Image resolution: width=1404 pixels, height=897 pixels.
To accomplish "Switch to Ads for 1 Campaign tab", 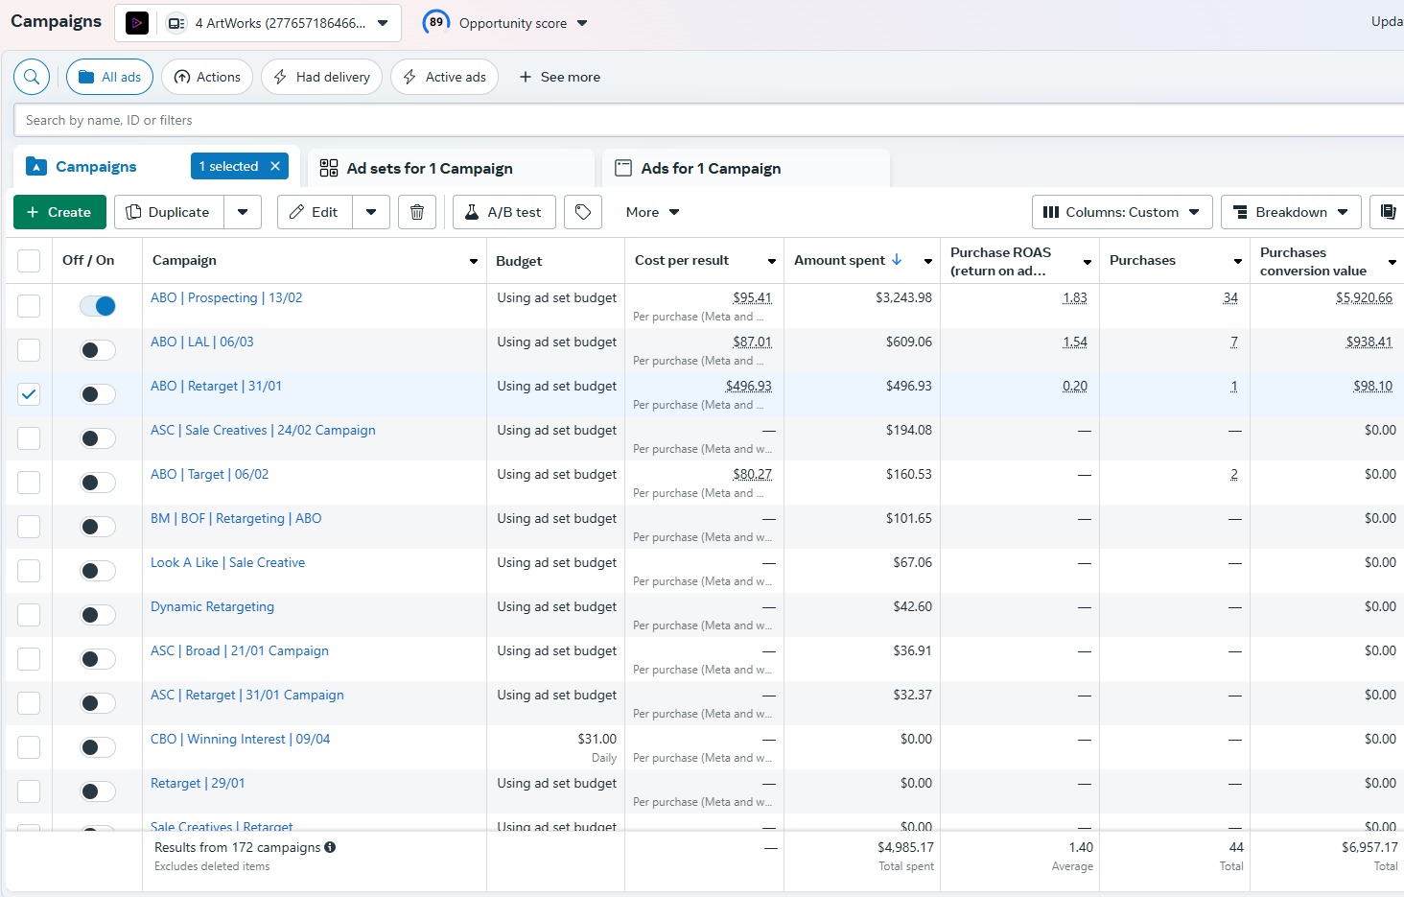I will click(x=711, y=168).
